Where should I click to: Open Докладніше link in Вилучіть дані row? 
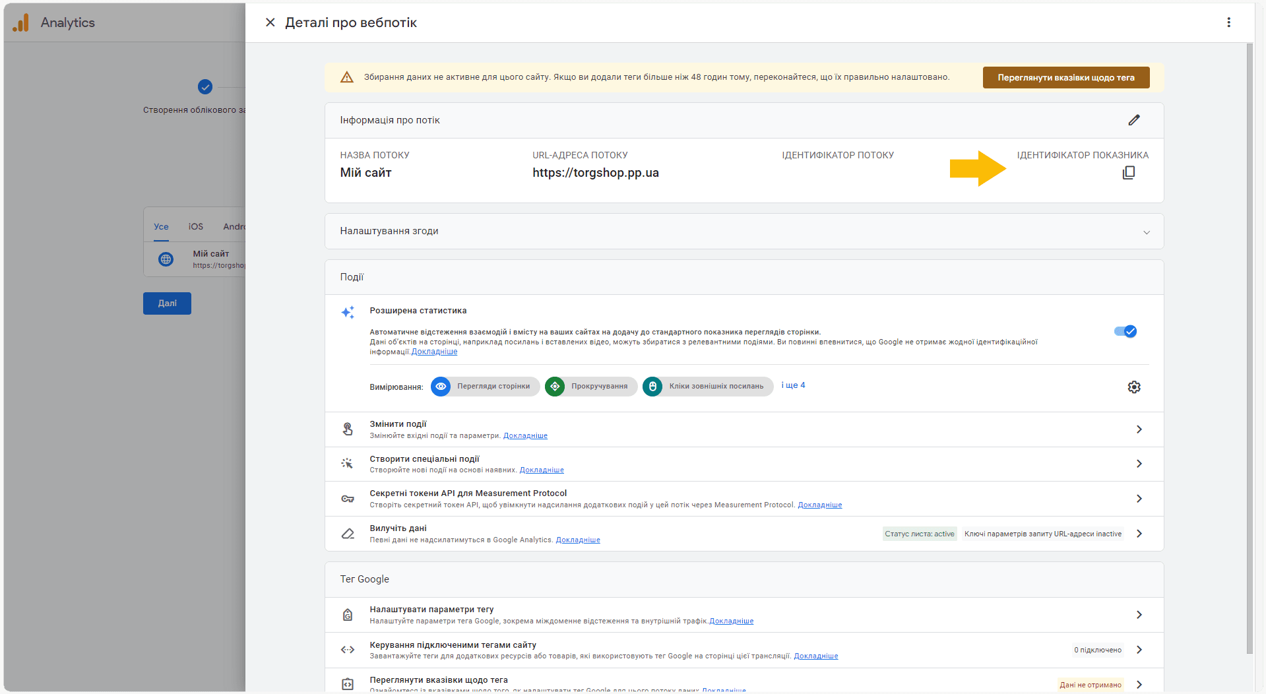[x=578, y=540]
